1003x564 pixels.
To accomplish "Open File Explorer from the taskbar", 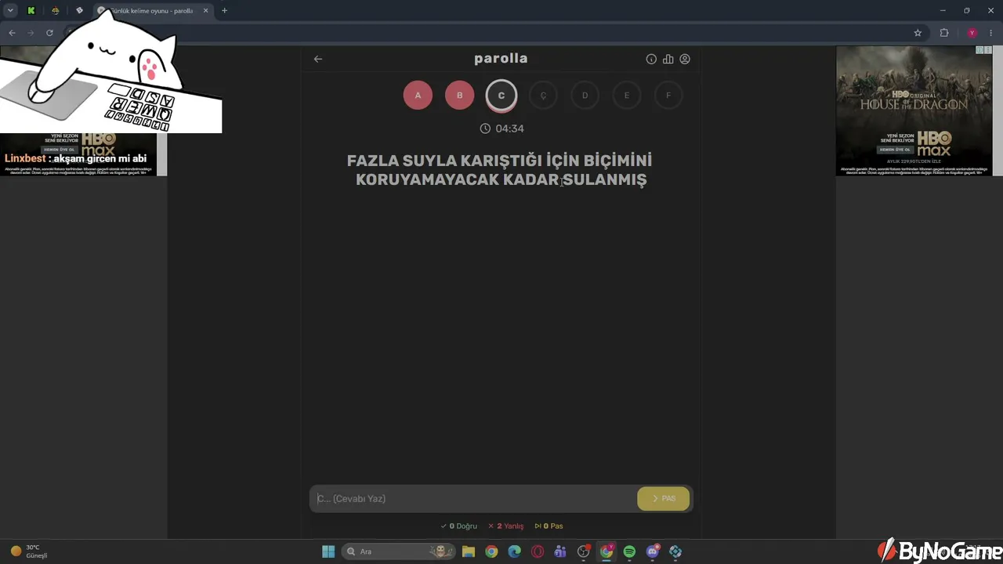I will tap(468, 551).
